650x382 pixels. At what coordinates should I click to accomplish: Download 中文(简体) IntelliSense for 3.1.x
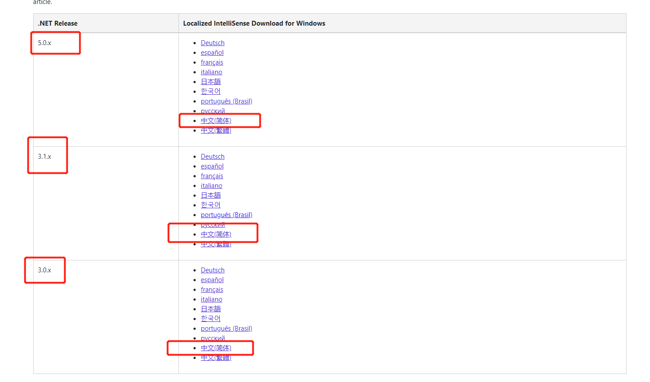[216, 234]
